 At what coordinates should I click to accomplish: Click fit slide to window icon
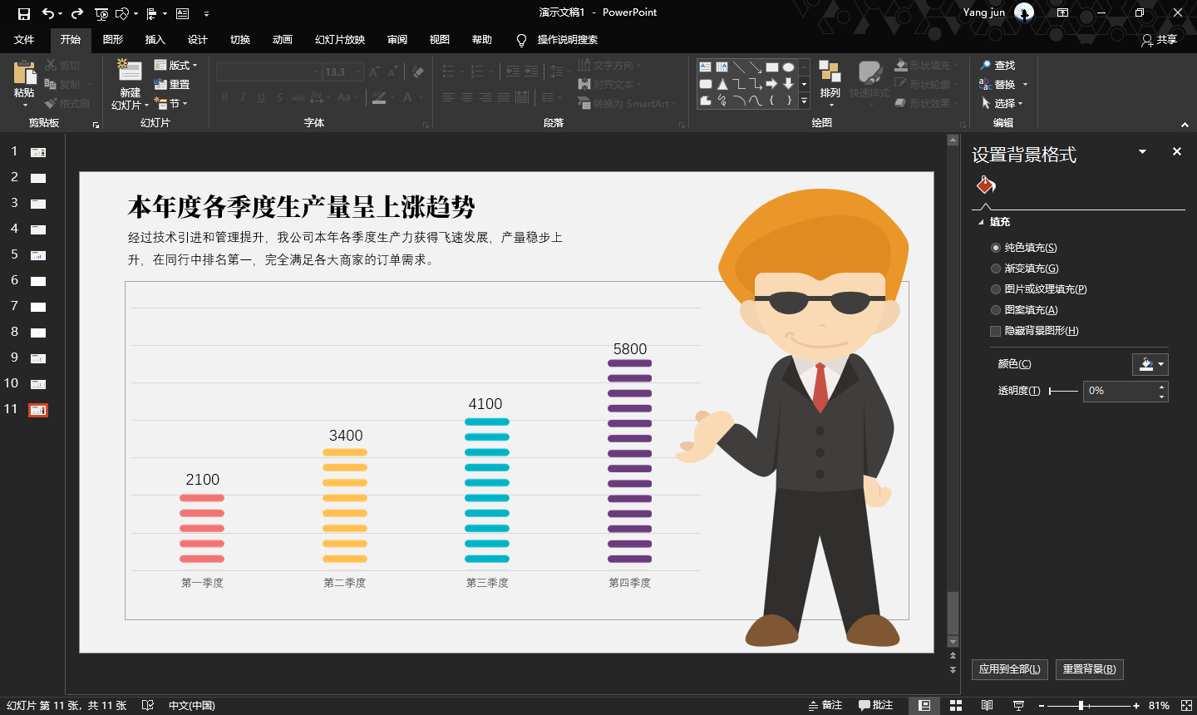pyautogui.click(x=1186, y=705)
